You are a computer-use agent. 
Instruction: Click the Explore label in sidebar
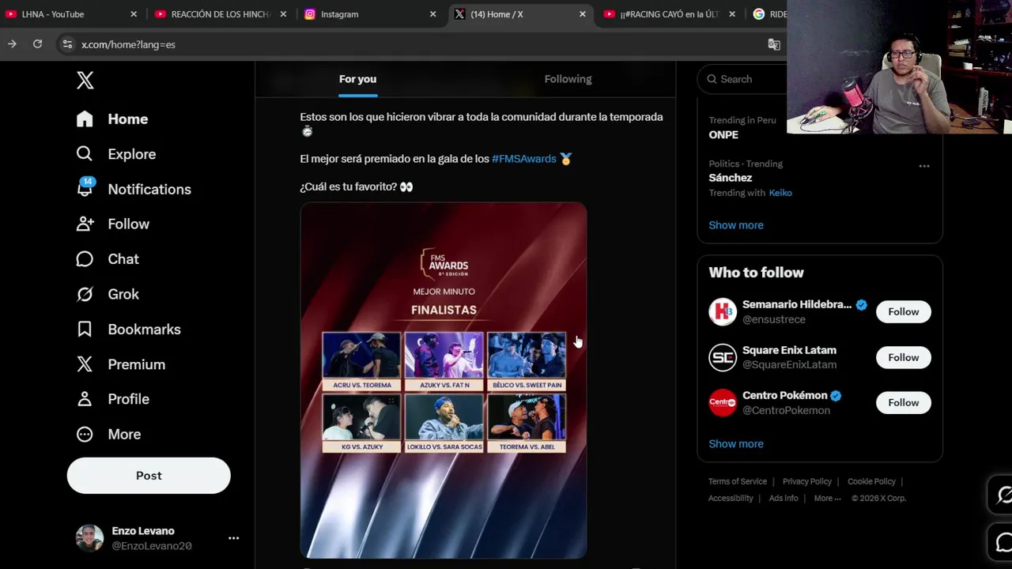point(131,154)
